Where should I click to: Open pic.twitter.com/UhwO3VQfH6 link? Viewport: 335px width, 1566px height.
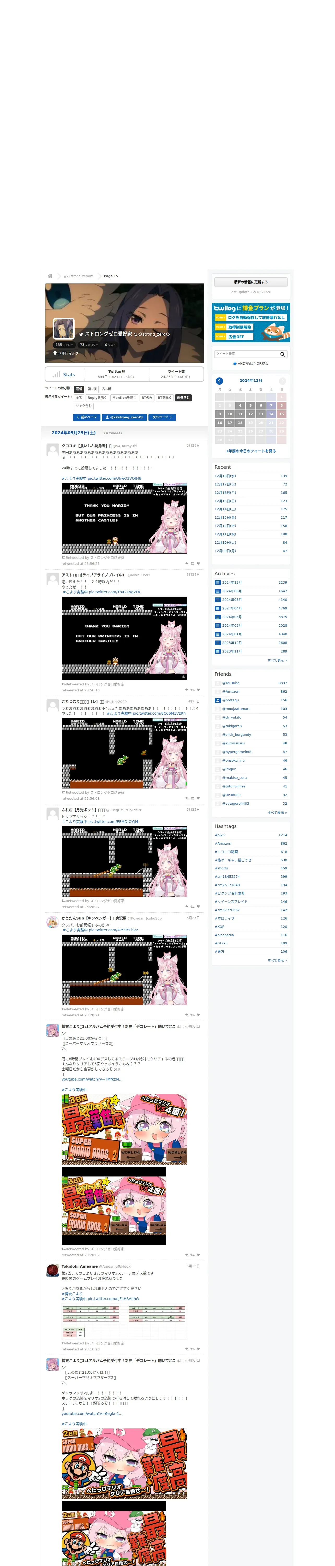pyautogui.click(x=114, y=478)
